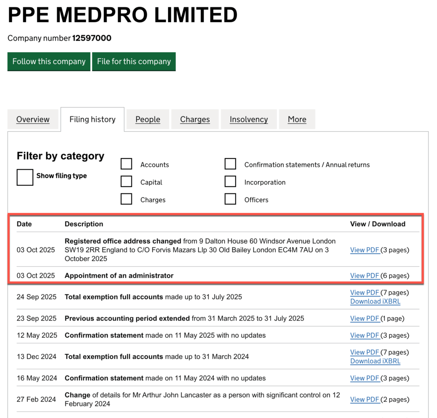Download iXBRL for accounts made up to 31 July 2025
437x418 pixels.
pyautogui.click(x=375, y=301)
